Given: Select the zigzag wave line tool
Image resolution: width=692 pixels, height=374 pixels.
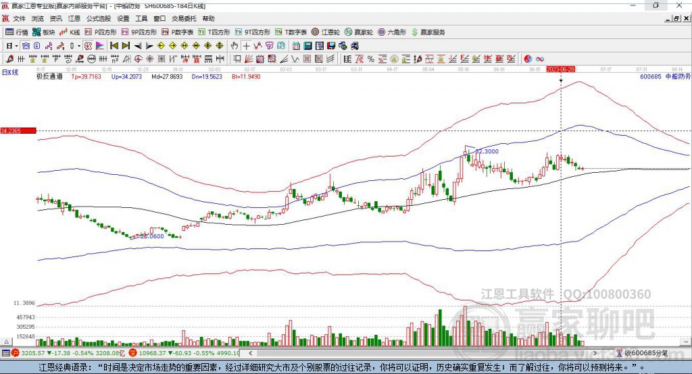Looking at the screenshot, I should 295,59.
